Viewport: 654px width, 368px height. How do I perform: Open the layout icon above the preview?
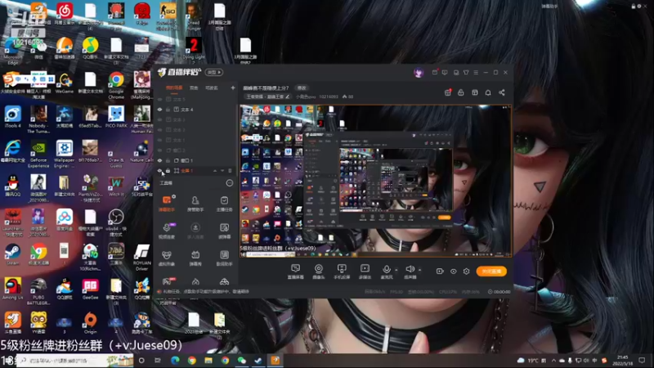click(x=475, y=92)
